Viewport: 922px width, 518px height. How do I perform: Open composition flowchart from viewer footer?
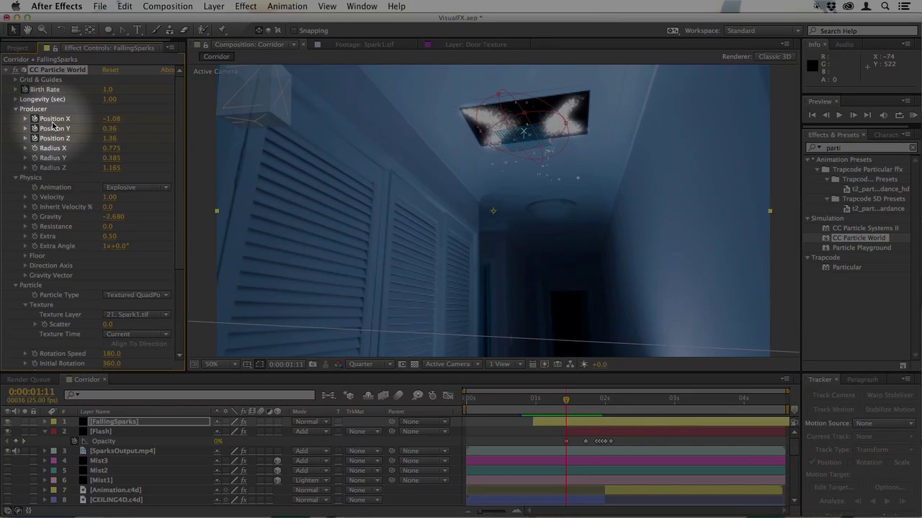tap(570, 364)
